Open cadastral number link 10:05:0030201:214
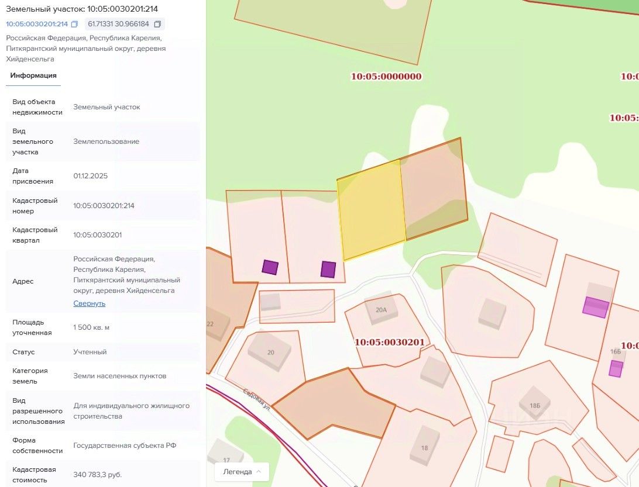 pyautogui.click(x=37, y=24)
